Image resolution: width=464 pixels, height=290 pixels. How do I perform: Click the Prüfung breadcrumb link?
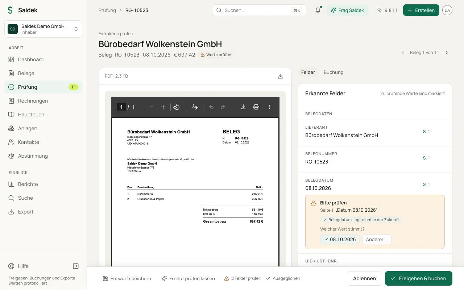107,10
